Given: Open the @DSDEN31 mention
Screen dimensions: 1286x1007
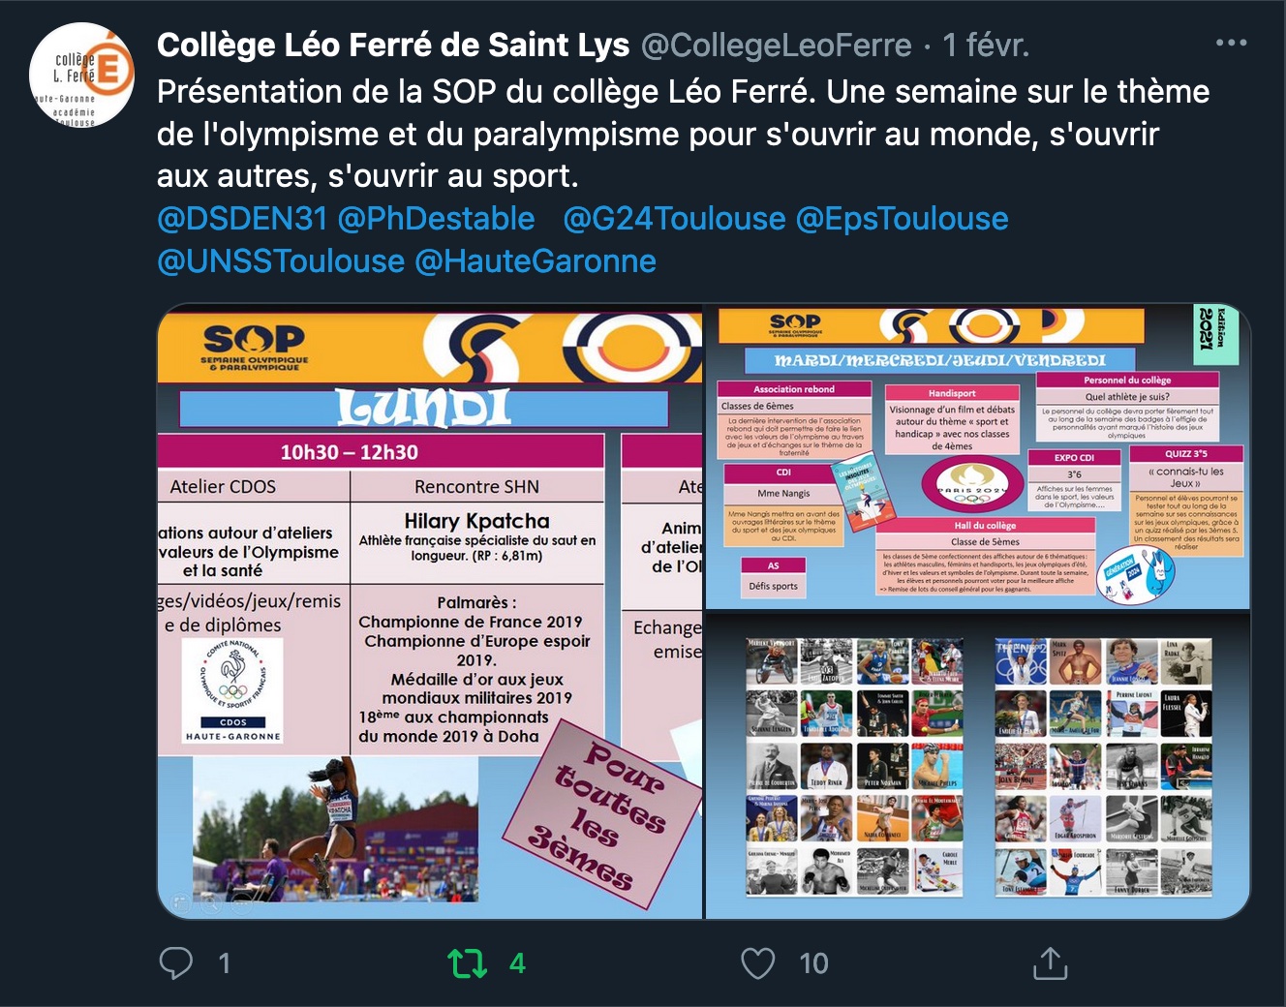Looking at the screenshot, I should point(242,219).
